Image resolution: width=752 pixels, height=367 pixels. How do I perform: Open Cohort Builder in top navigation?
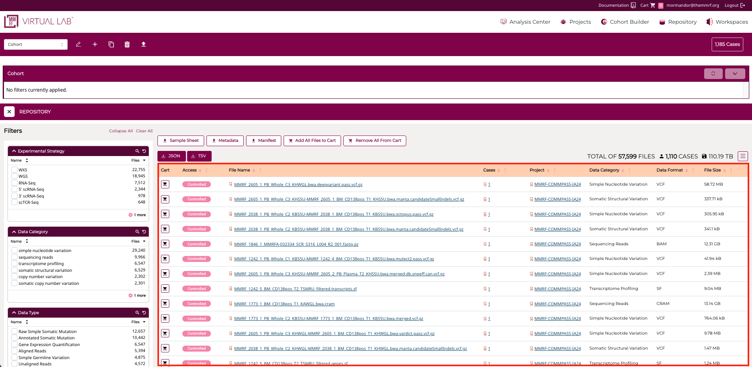625,22
